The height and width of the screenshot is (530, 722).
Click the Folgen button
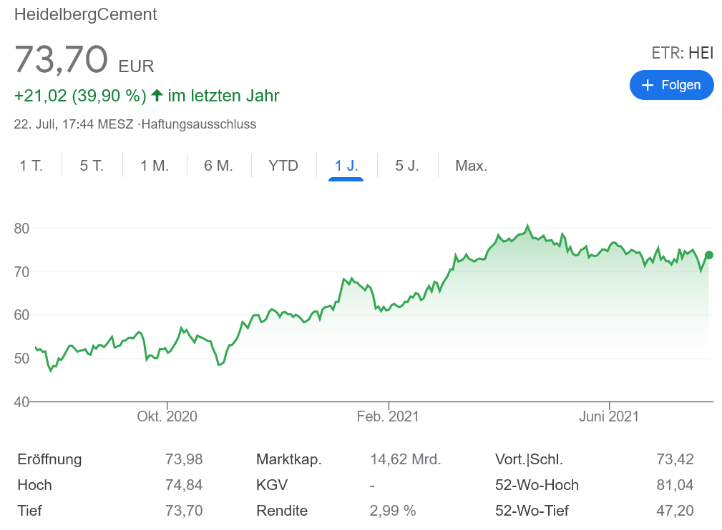(x=671, y=85)
